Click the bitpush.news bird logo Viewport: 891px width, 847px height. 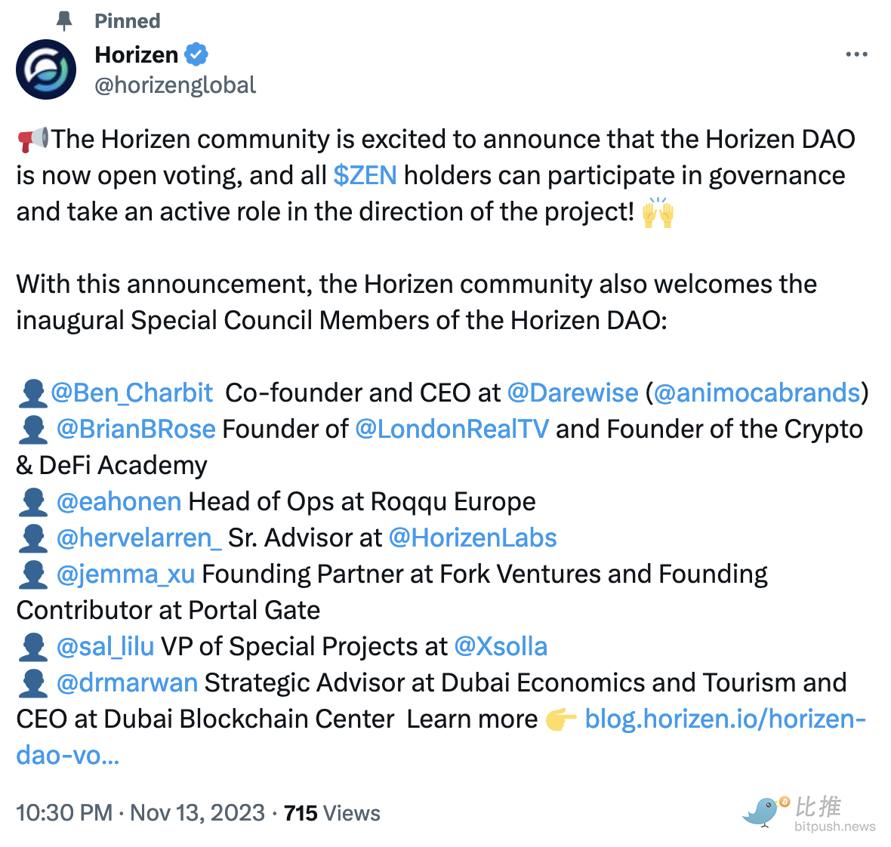click(x=766, y=812)
